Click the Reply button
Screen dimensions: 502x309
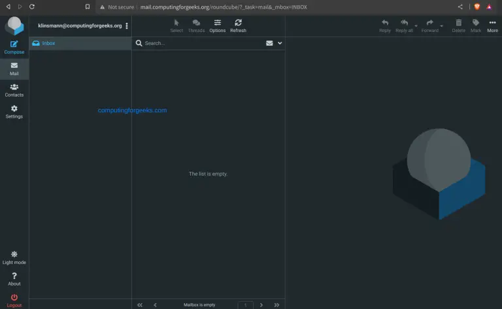[x=385, y=25]
